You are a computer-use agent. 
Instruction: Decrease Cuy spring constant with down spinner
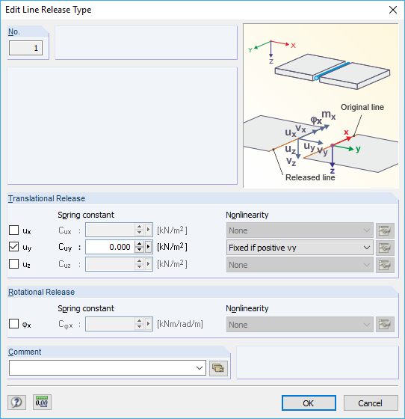coord(139,250)
